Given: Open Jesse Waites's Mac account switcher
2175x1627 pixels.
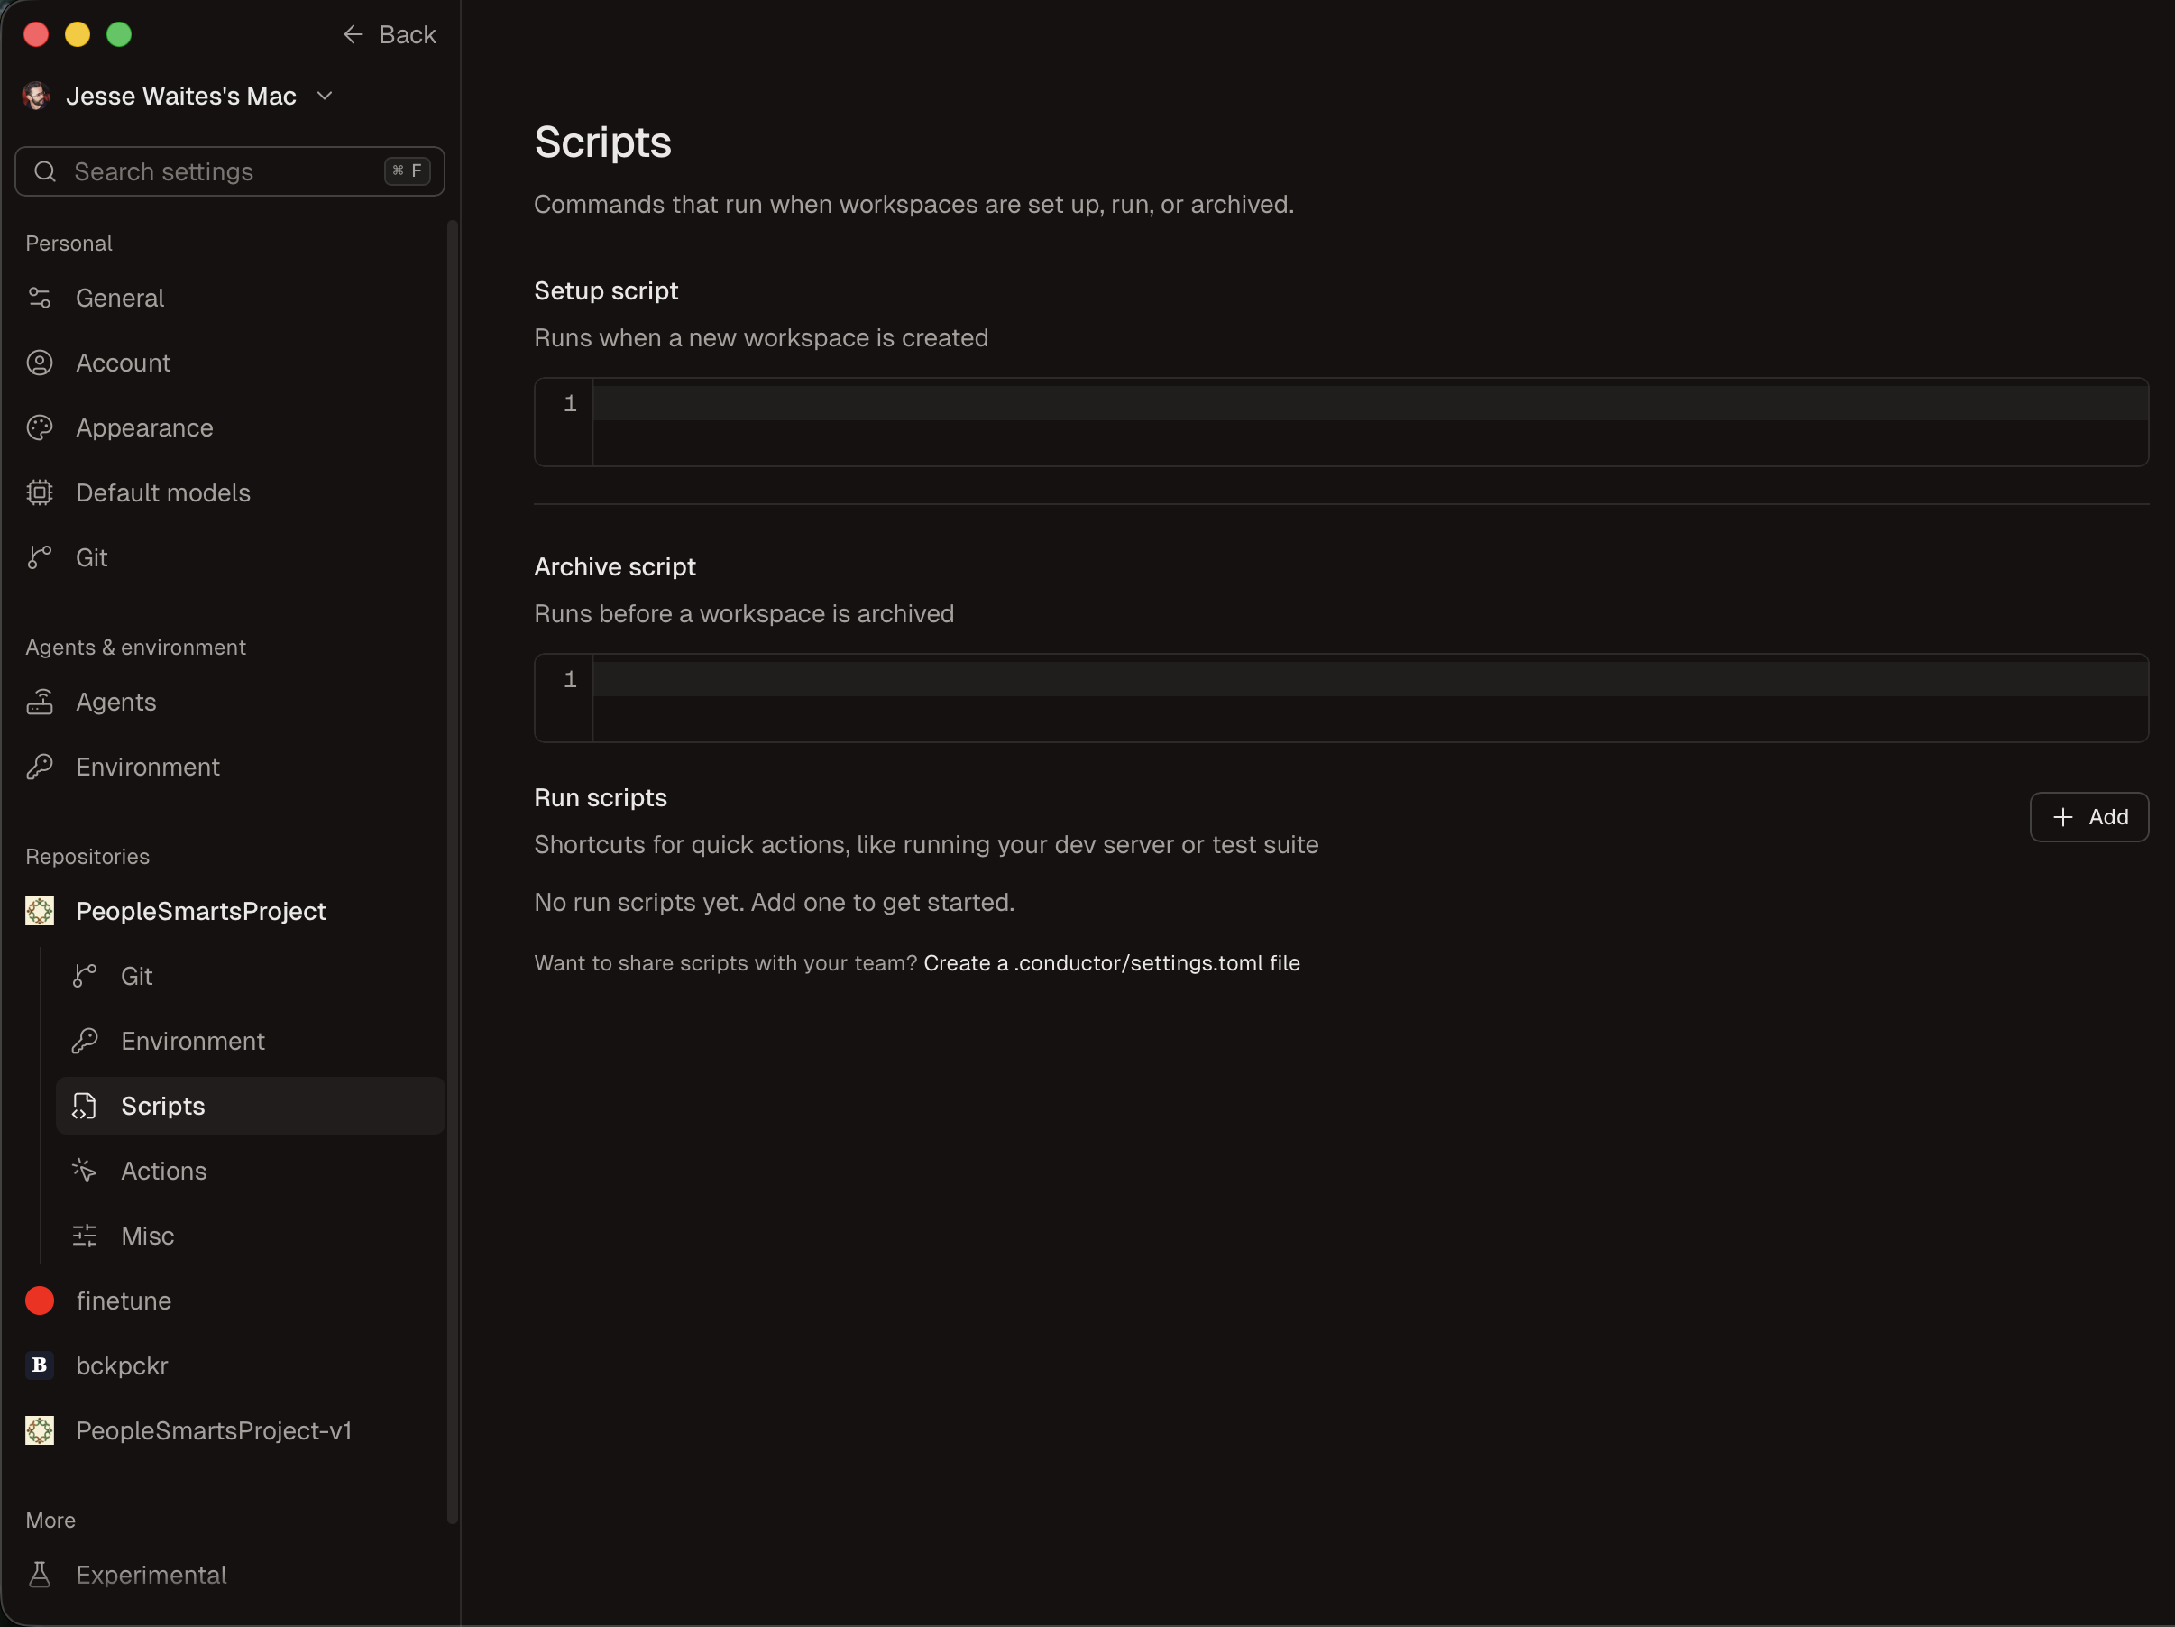Looking at the screenshot, I should click(x=179, y=96).
